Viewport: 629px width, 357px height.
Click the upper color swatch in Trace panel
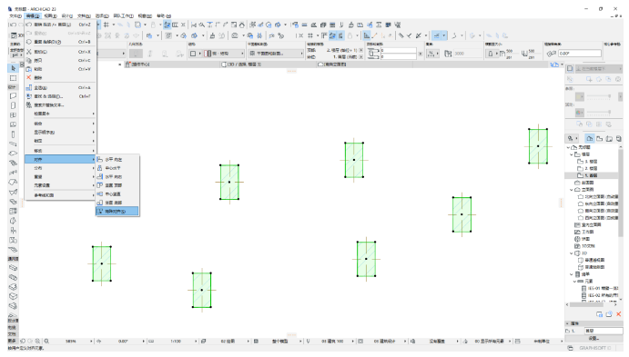point(580,97)
